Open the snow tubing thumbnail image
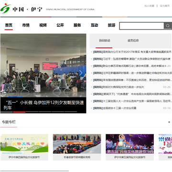172x172 pixels. [77, 144]
